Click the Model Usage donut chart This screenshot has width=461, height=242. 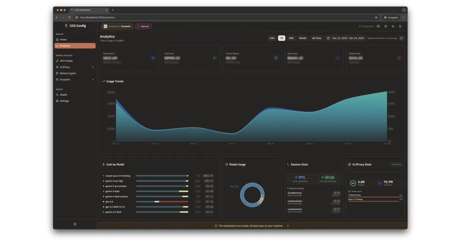tap(252, 195)
